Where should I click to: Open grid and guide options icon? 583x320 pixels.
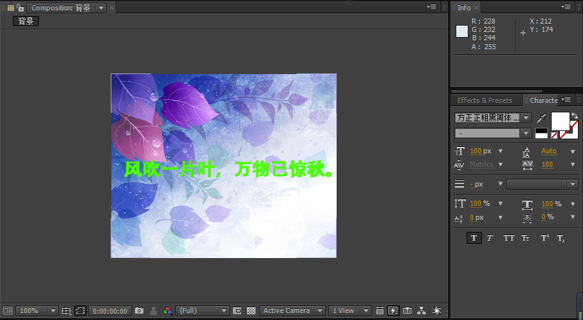[x=67, y=311]
